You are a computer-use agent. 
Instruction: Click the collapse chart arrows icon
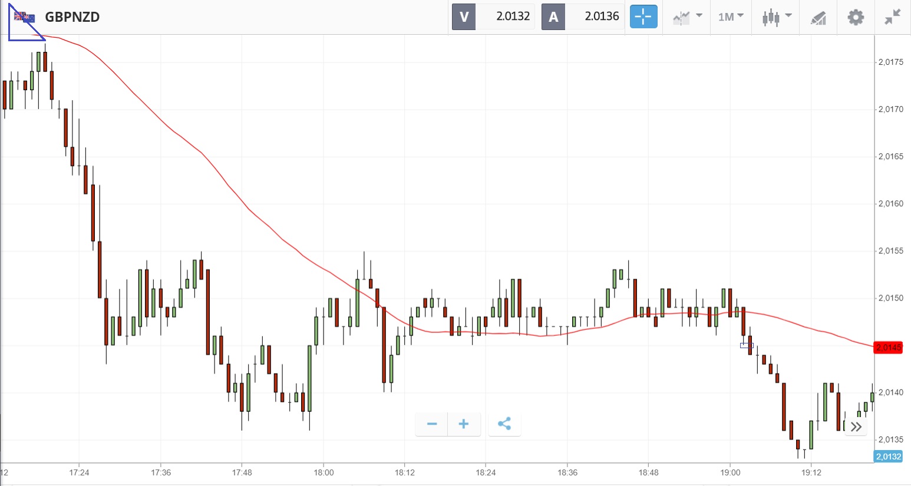coord(893,16)
